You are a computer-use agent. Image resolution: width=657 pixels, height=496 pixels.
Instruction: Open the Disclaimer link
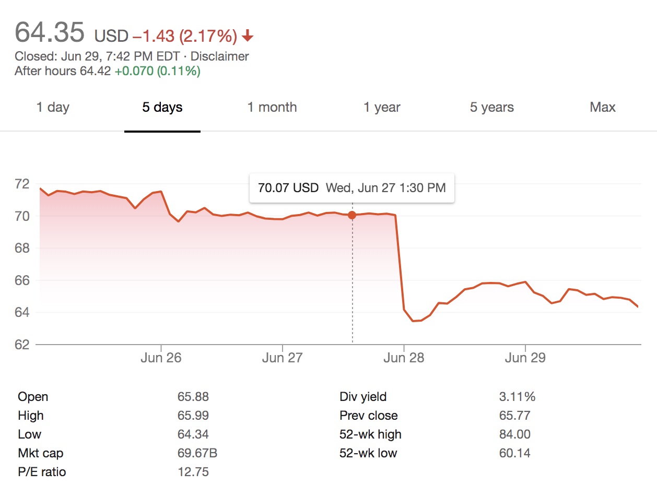tap(219, 56)
